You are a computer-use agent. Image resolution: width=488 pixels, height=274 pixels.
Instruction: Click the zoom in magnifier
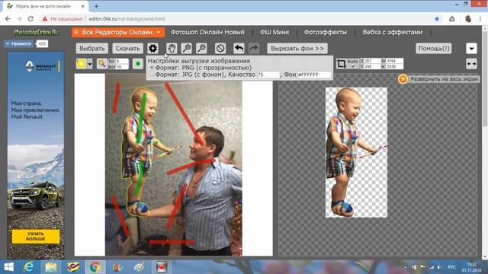coord(187,48)
